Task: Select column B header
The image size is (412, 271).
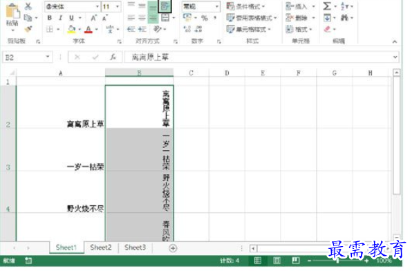Action: point(139,73)
